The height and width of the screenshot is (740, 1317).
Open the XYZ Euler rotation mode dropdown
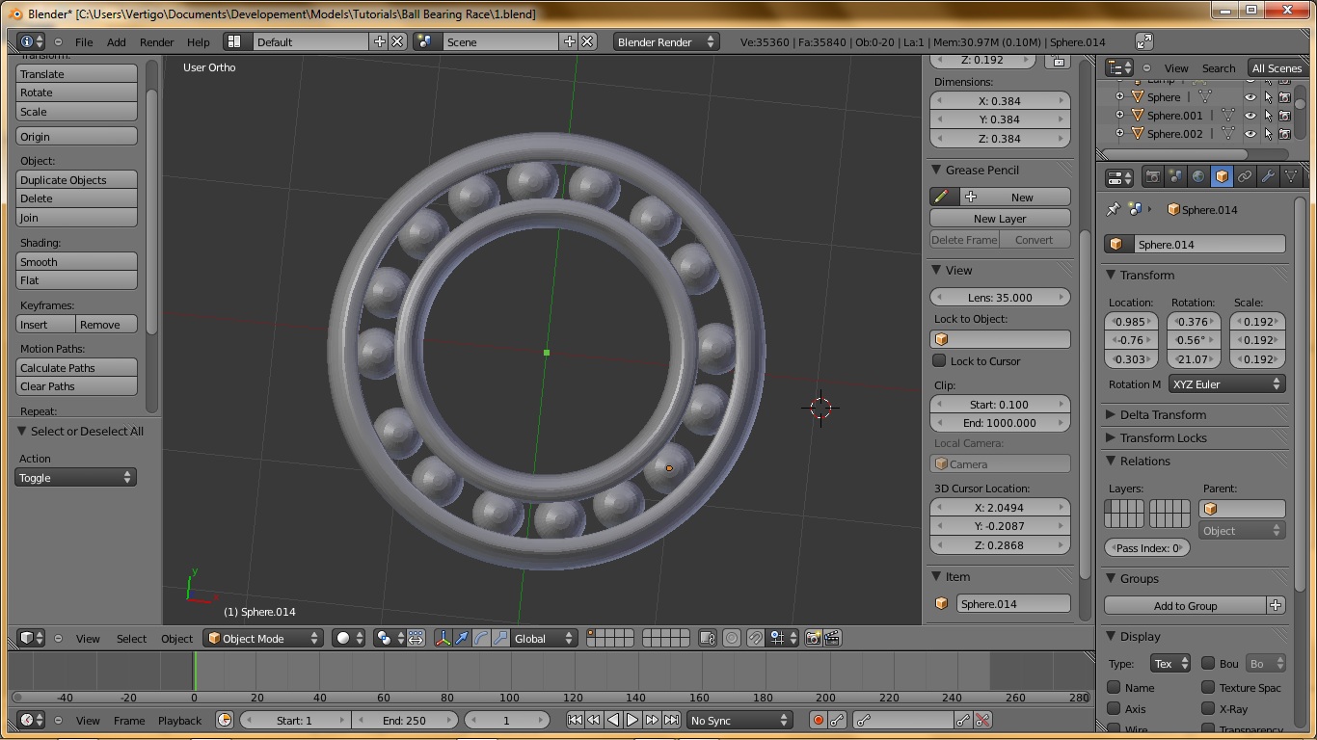1226,383
